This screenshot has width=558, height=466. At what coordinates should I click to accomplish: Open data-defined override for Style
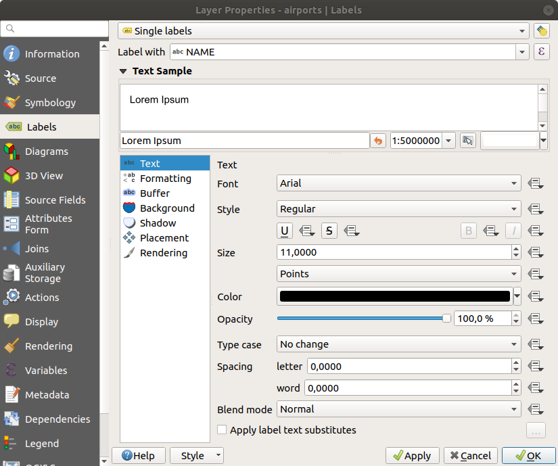[x=535, y=209]
